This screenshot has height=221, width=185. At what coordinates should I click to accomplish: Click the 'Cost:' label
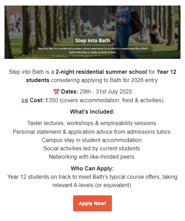tap(37, 100)
